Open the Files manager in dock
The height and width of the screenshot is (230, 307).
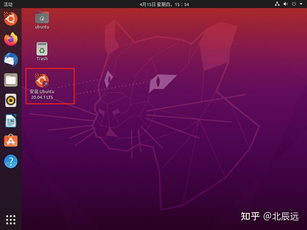tap(11, 80)
